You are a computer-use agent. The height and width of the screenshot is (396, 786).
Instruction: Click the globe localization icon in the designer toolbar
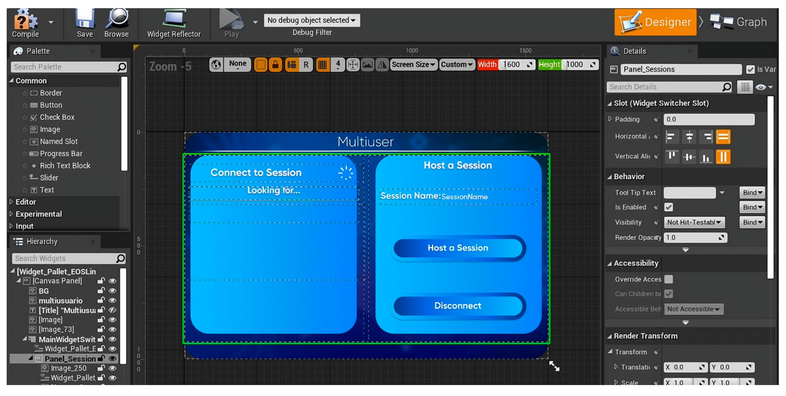[216, 65]
